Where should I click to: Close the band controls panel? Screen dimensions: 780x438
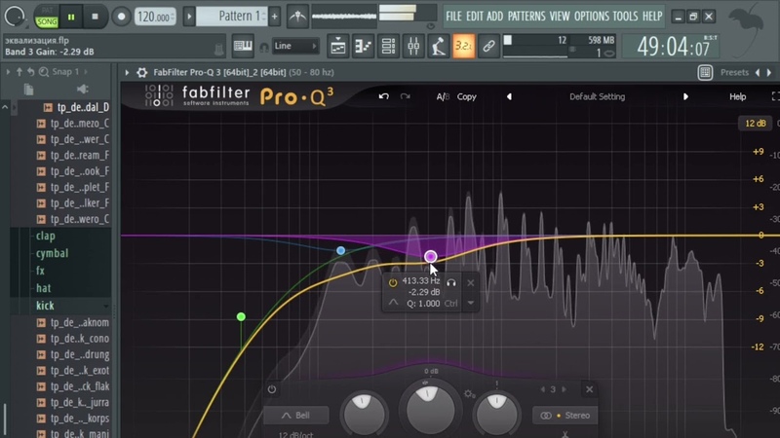(x=590, y=389)
